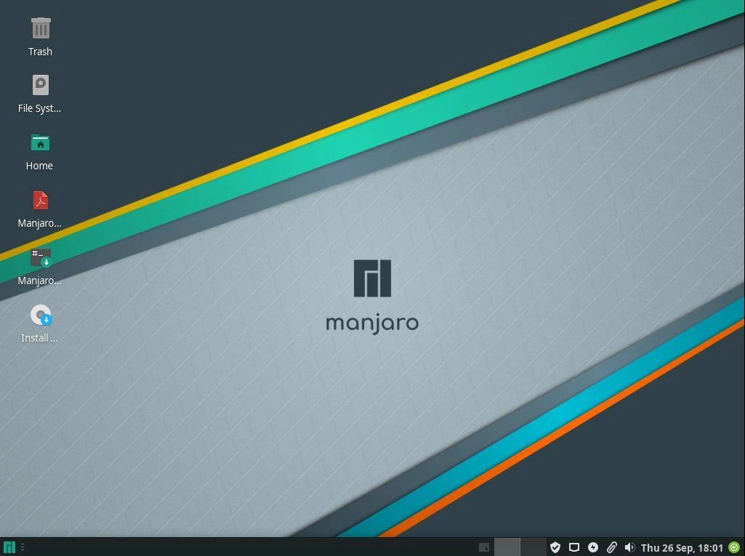This screenshot has height=556, width=745.
Task: Select the Home folder icon
Action: click(41, 142)
